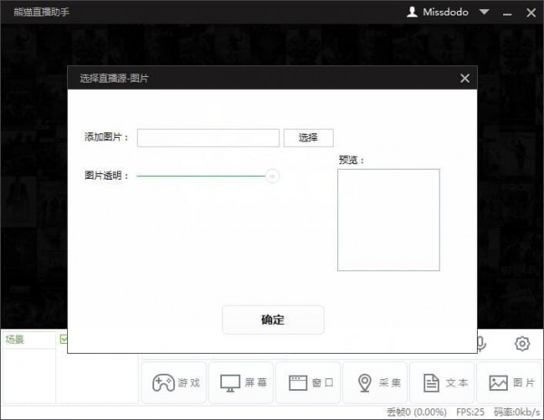Add a screen capture source (屏幕)
This screenshot has width=544, height=420.
243,382
